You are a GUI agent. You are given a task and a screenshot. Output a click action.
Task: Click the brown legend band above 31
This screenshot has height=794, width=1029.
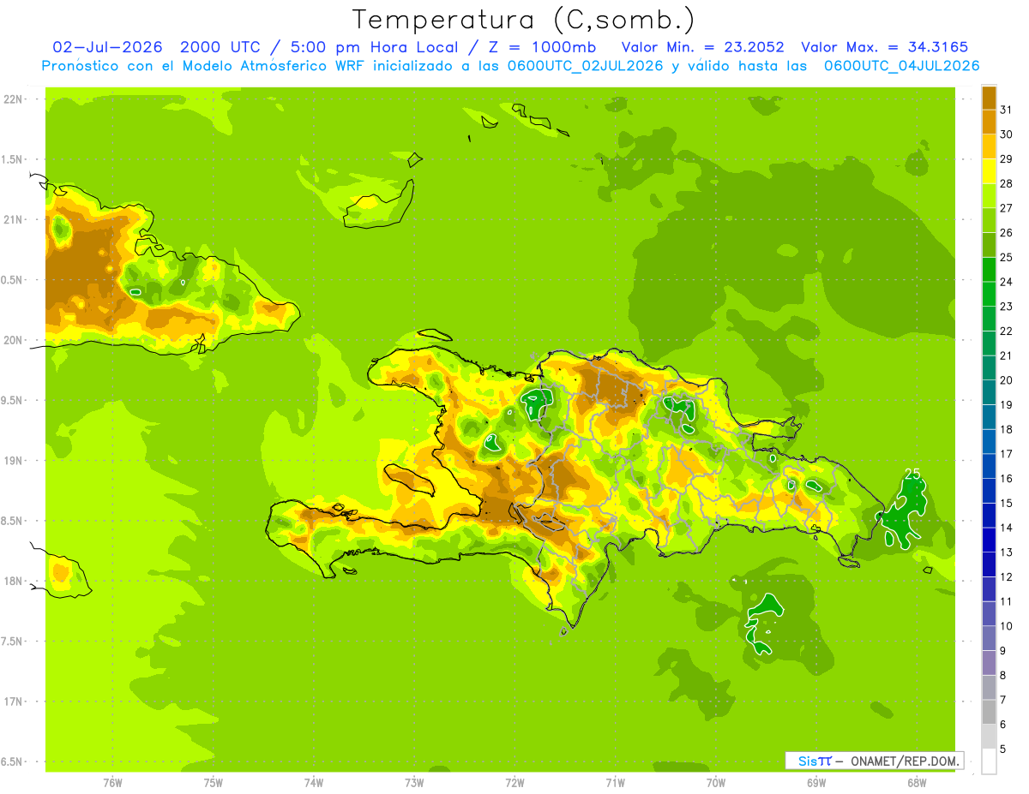[989, 98]
